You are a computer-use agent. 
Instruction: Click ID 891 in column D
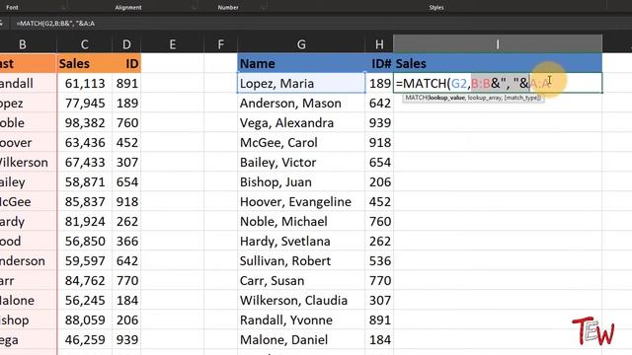click(x=127, y=83)
